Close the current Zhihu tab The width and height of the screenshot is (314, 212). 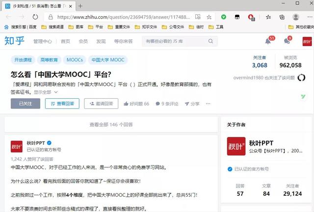[x=71, y=6]
